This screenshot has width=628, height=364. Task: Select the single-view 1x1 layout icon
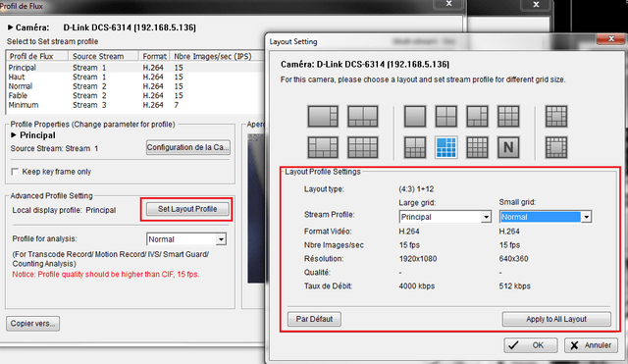(x=414, y=116)
